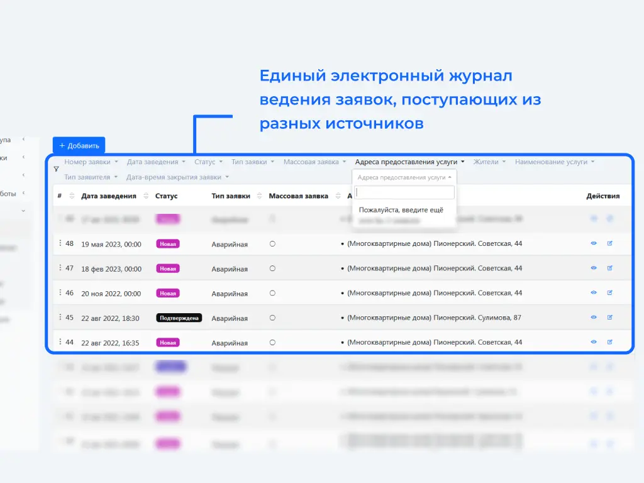The image size is (644, 483).
Task: Open the Номер заявки filter menu
Action: click(x=91, y=162)
